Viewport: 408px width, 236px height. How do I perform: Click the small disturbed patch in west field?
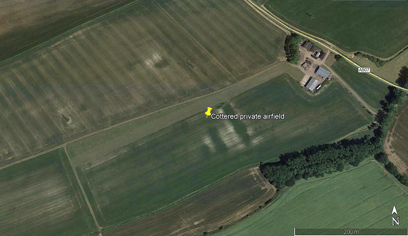pyautogui.click(x=67, y=119)
